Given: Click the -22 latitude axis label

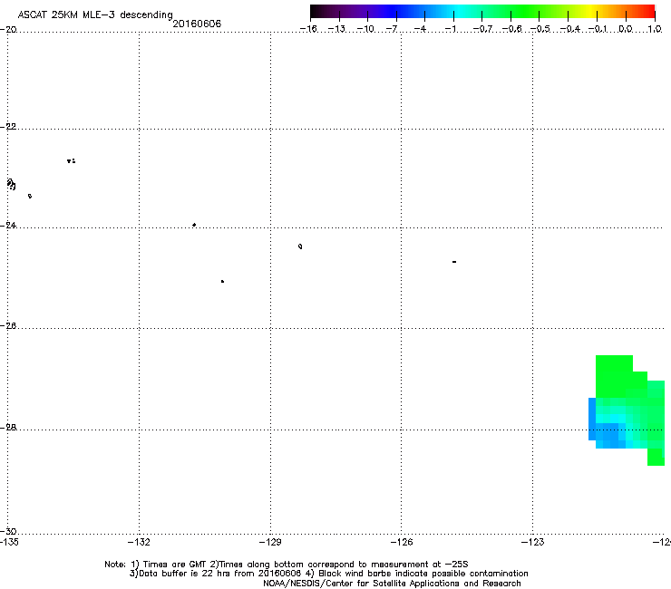Looking at the screenshot, I should (8, 127).
